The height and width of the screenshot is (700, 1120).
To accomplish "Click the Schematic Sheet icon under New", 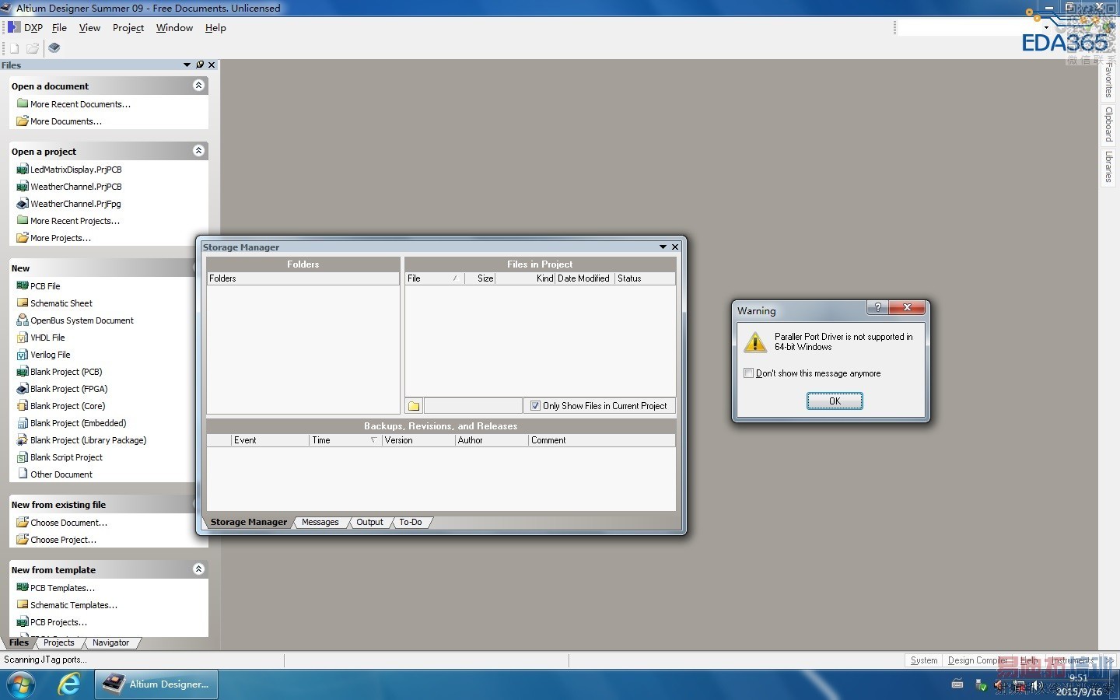I will [x=23, y=303].
